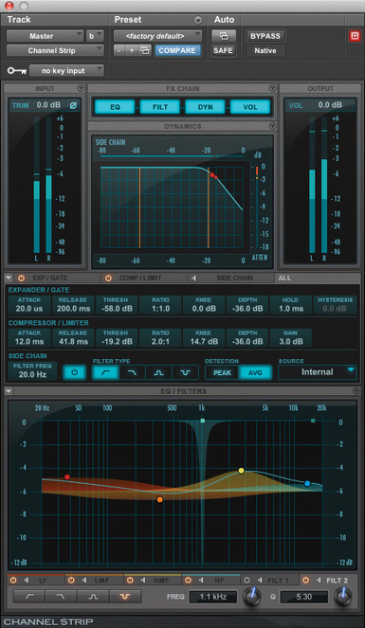This screenshot has height=628, width=365.
Task: Select the high-pass filter shape icon
Action: click(29, 597)
